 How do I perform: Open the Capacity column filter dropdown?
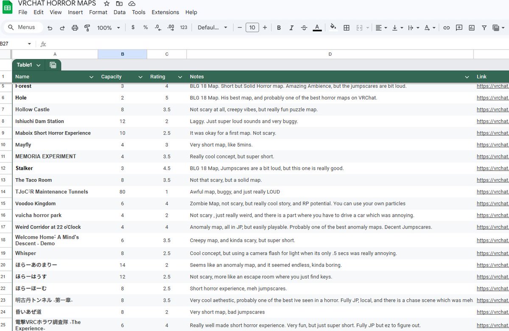click(x=140, y=77)
